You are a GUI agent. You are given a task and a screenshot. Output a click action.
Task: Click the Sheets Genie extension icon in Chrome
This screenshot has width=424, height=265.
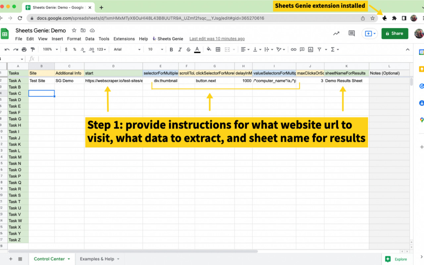385,18
